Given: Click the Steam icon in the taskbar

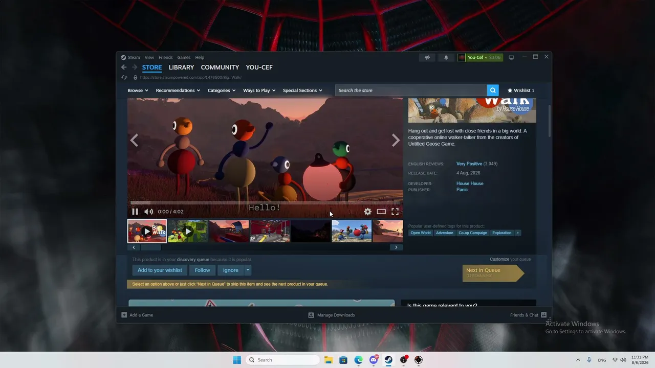Looking at the screenshot, I should pyautogui.click(x=388, y=360).
